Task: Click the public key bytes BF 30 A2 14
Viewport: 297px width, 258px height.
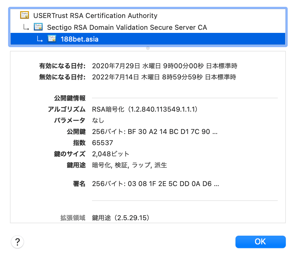Action: click(x=155, y=131)
